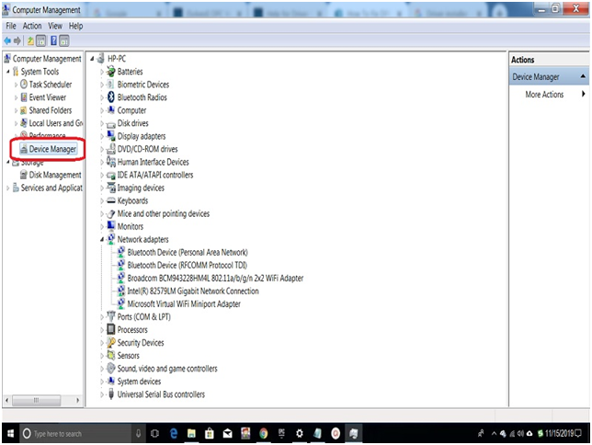The image size is (592, 445).
Task: Select the Universal Serial Bus controllers icon
Action: click(x=110, y=394)
